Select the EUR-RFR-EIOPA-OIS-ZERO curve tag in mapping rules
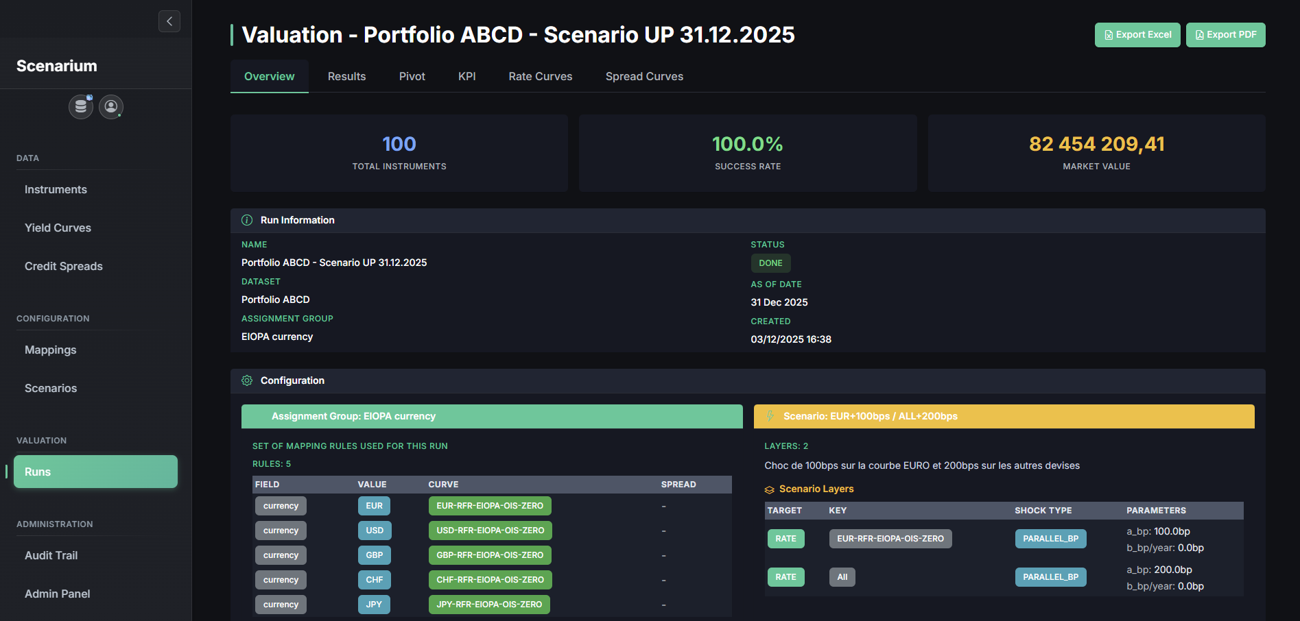Screen dimensions: 1300x621 click(489, 506)
